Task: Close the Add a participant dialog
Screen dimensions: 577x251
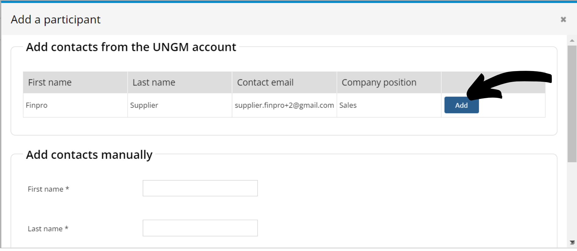Action: 563,20
